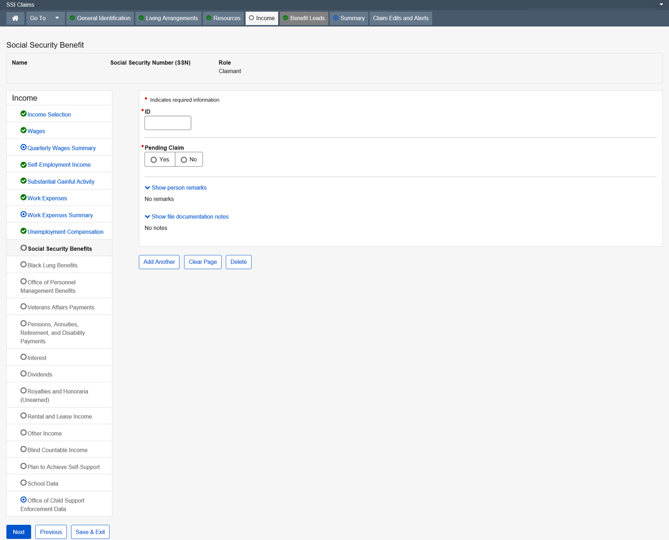669x540 pixels.
Task: Open dropdown arrow at top right corner
Action: 661,5
